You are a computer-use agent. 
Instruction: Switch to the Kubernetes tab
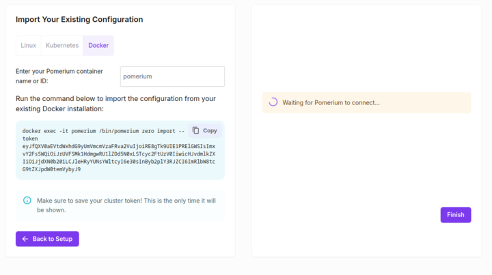62,46
